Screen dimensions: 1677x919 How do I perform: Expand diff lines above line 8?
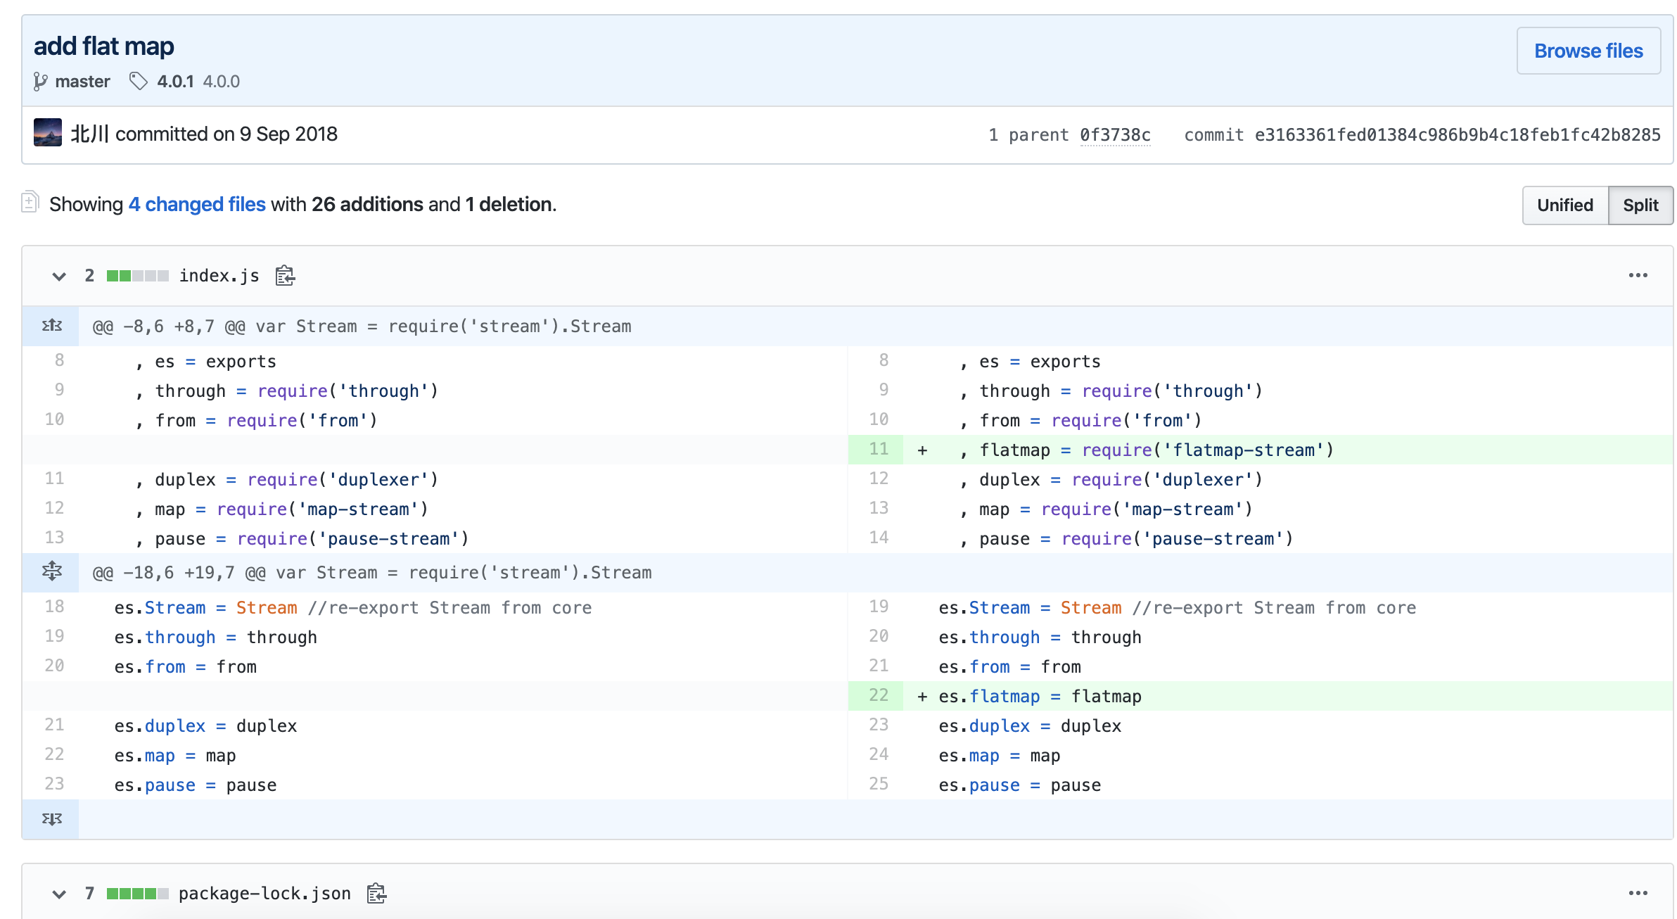click(x=51, y=326)
